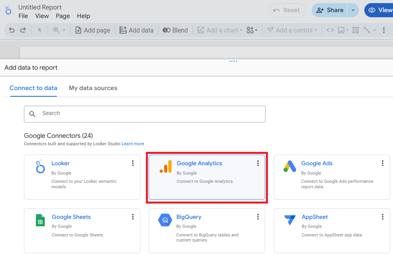This screenshot has width=393, height=256.
Task: Select the Looker connector name
Action: click(x=60, y=163)
